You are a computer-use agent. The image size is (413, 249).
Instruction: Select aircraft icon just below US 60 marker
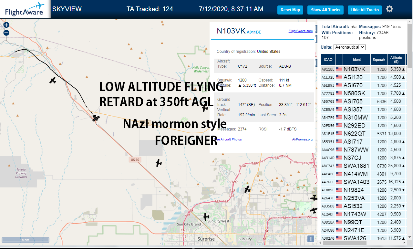[x=158, y=163]
